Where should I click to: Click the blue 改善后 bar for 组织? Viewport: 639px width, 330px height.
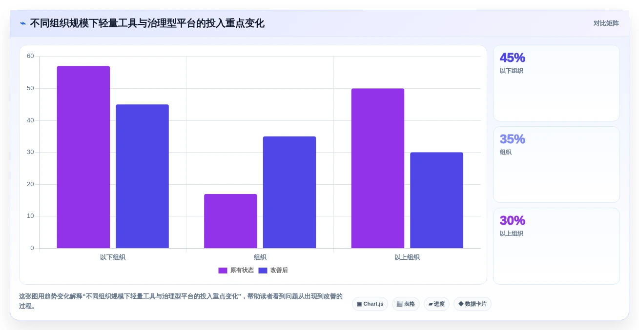pos(289,192)
